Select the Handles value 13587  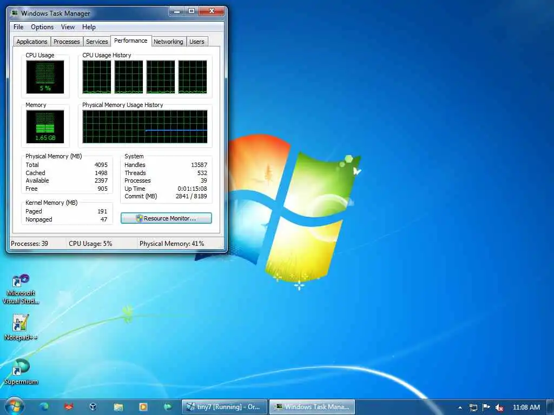click(199, 165)
